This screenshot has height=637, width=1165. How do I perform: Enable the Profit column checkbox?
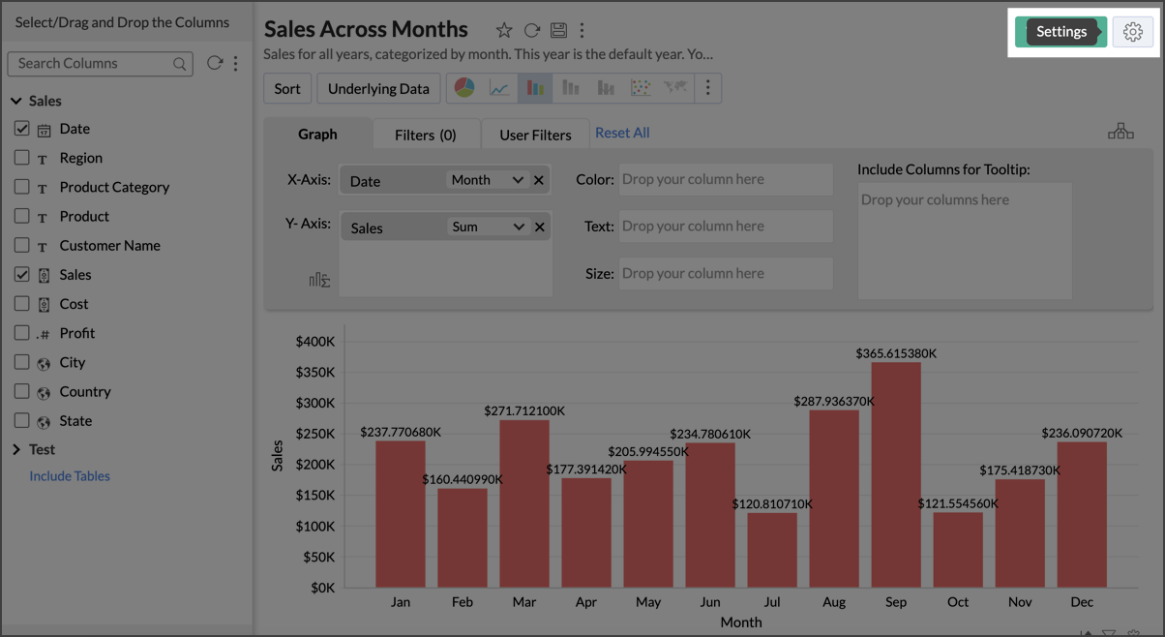[x=21, y=332]
